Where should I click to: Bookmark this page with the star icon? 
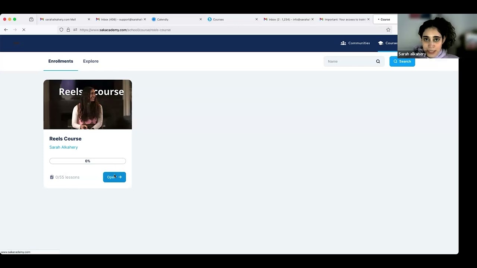pos(388,30)
